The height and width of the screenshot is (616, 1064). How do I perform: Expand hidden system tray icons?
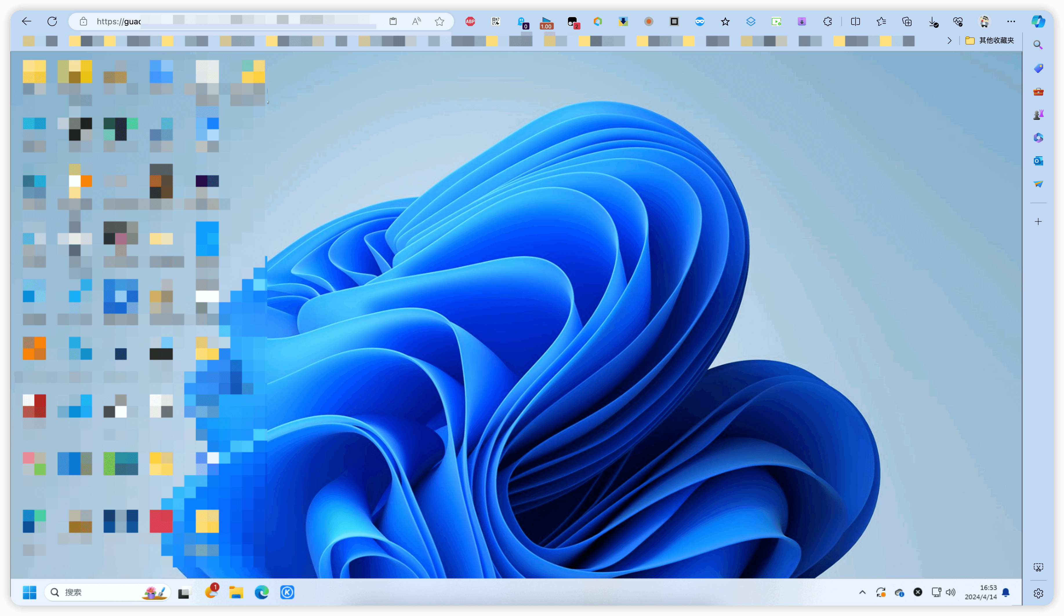point(862,592)
